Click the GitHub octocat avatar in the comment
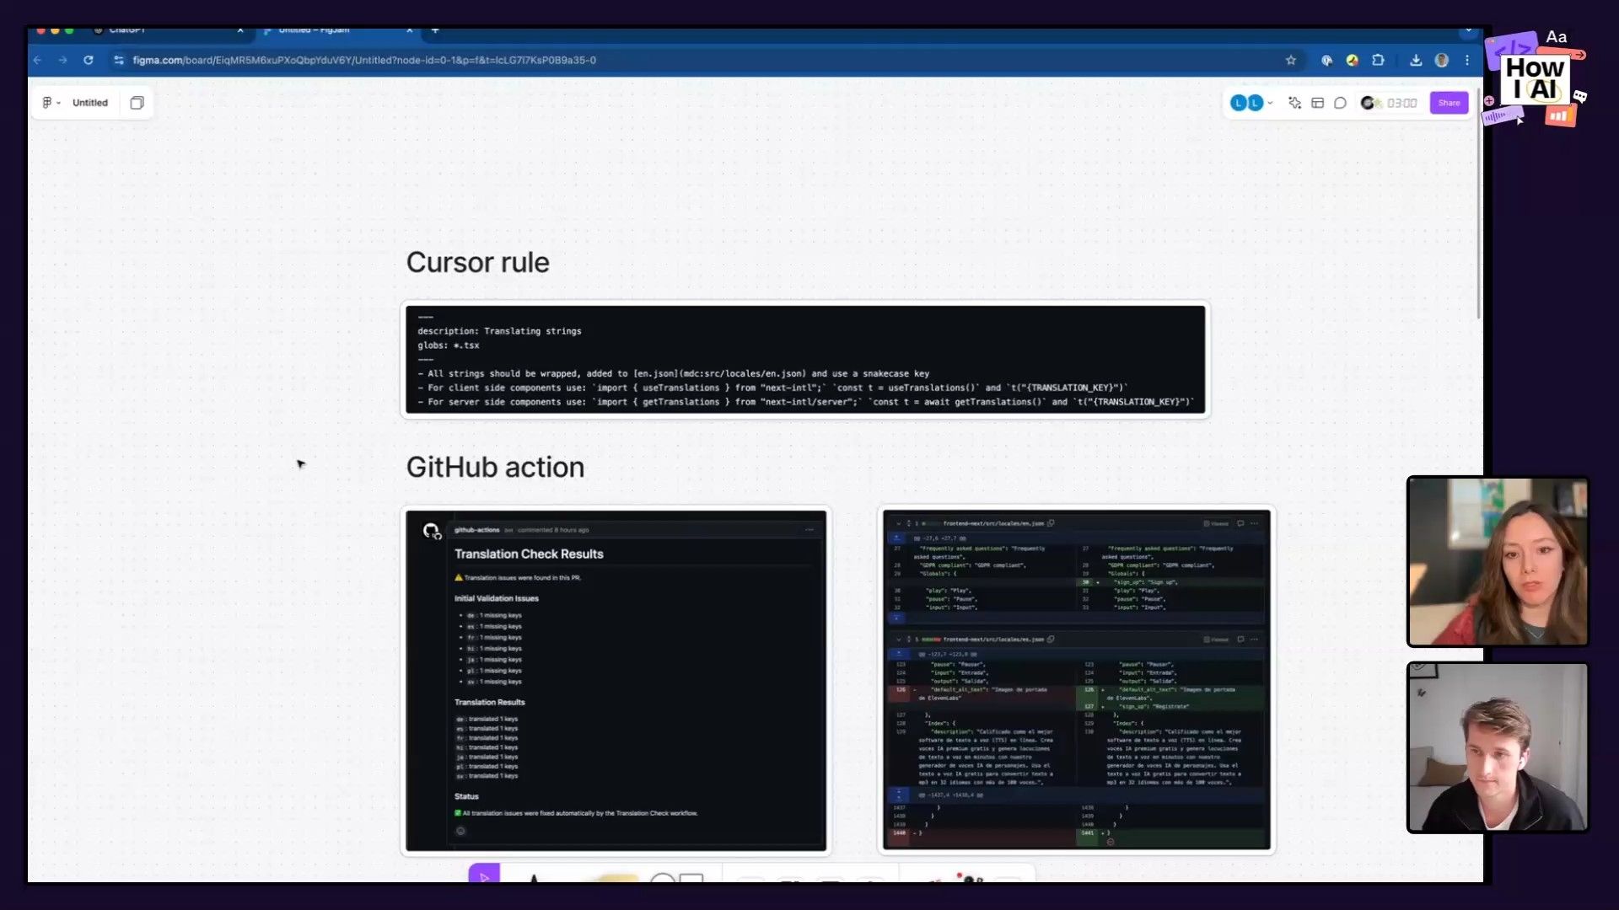Viewport: 1619px width, 910px height. 432,531
